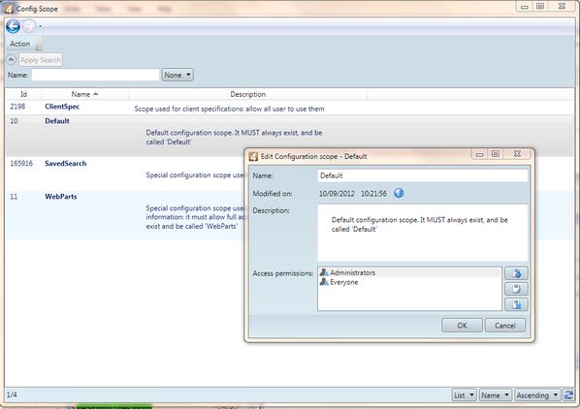The width and height of the screenshot is (580, 409).
Task: Open the None filter dropdown
Action: point(177,75)
